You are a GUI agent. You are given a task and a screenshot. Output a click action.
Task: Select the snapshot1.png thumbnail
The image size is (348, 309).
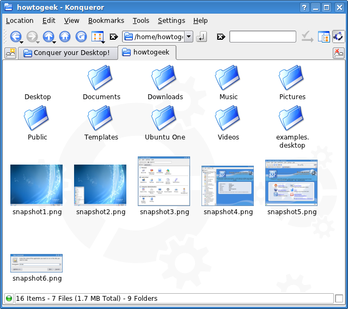tap(36, 185)
